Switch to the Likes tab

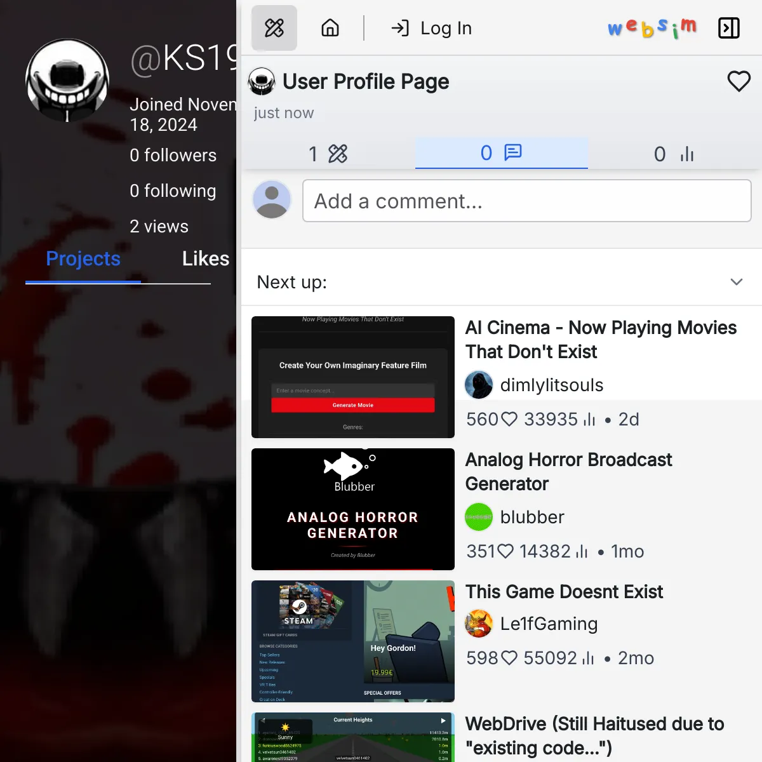coord(205,258)
